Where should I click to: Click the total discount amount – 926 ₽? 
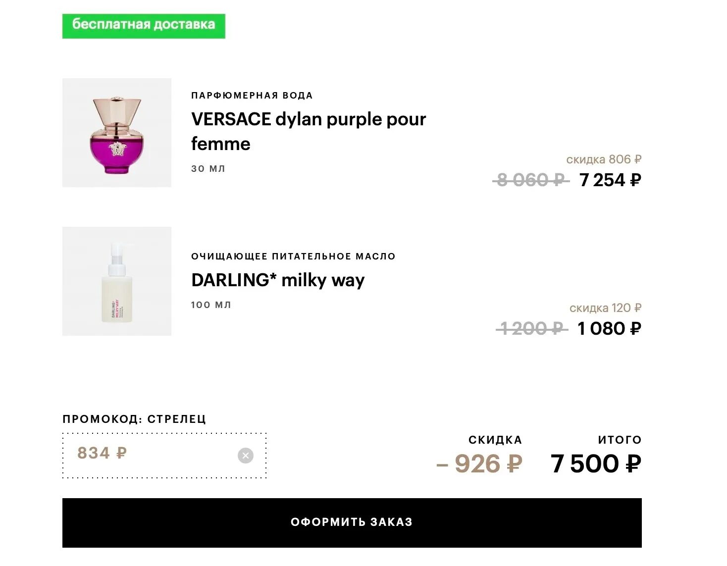coord(479,464)
